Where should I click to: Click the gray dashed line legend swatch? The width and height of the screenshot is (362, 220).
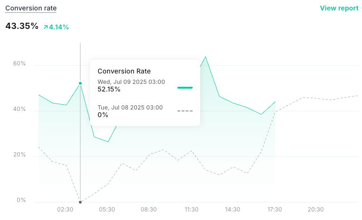tap(185, 111)
